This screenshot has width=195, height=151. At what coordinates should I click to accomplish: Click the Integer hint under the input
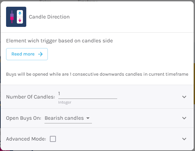pos(65,102)
